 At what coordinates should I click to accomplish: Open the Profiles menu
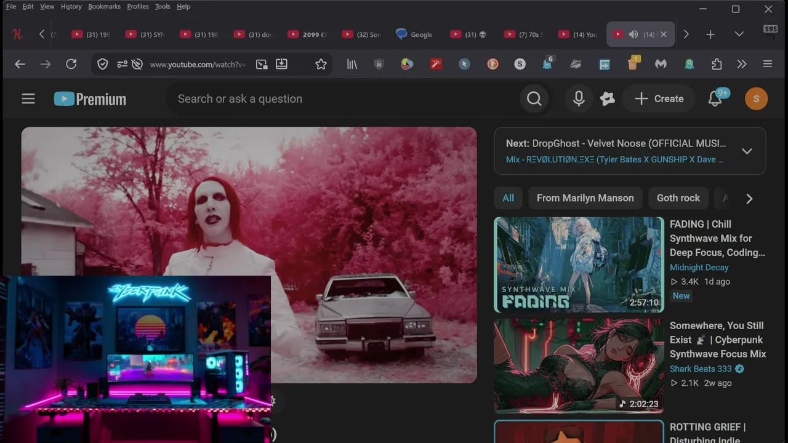click(138, 6)
